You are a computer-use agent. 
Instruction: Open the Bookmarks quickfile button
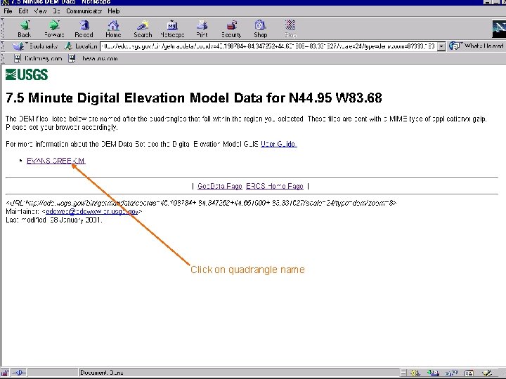coord(36,46)
